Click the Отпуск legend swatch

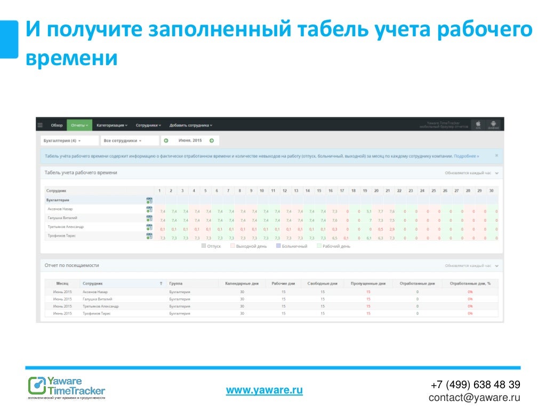pos(204,246)
